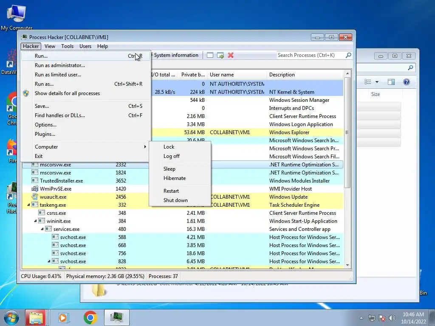The width and height of the screenshot is (435, 326).
Task: Open Plugins... menu entry
Action: pos(86,134)
